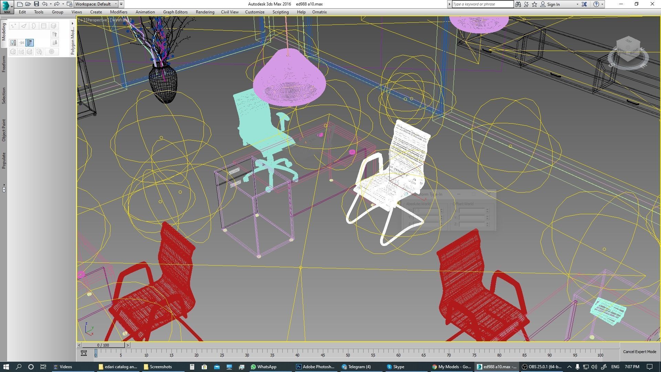Expand the Help dropdown arrow

(602, 4)
